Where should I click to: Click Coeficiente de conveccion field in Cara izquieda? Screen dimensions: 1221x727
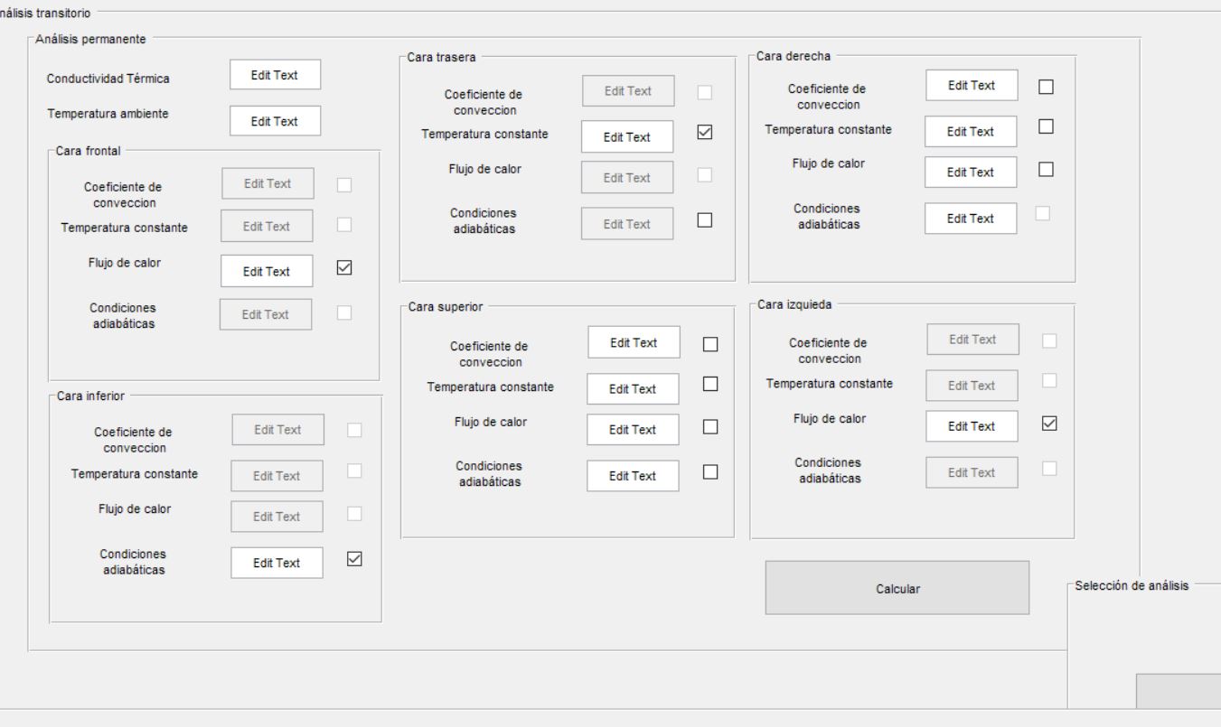[973, 340]
